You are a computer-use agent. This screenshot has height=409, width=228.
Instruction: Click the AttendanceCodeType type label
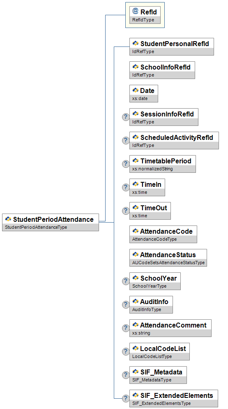154,239
